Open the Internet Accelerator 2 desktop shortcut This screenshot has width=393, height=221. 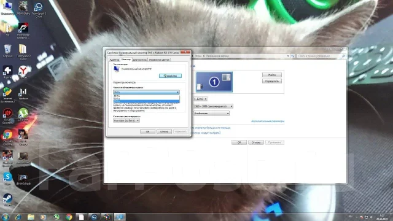coord(7,95)
